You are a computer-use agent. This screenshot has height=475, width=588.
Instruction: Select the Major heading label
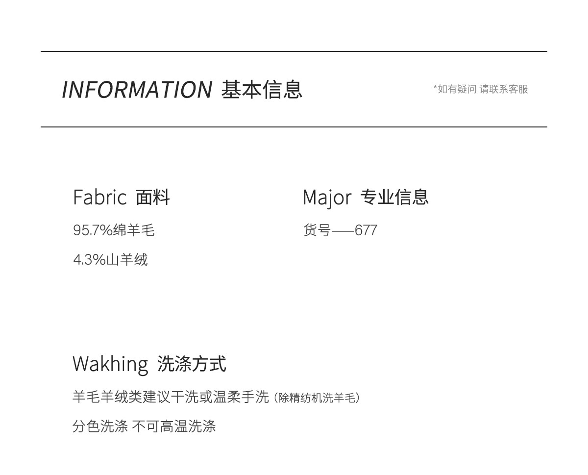tap(327, 198)
